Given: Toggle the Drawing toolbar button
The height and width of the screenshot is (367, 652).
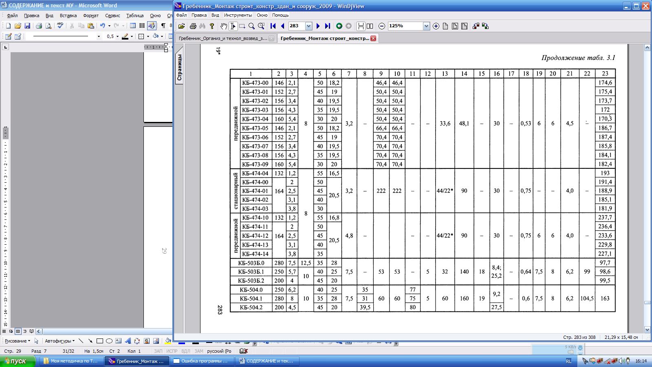Looking at the screenshot, I should pyautogui.click(x=152, y=26).
